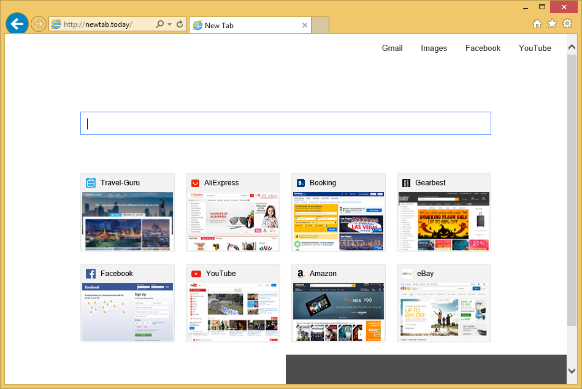This screenshot has width=582, height=389.
Task: Open a blank new tab button
Action: click(321, 25)
